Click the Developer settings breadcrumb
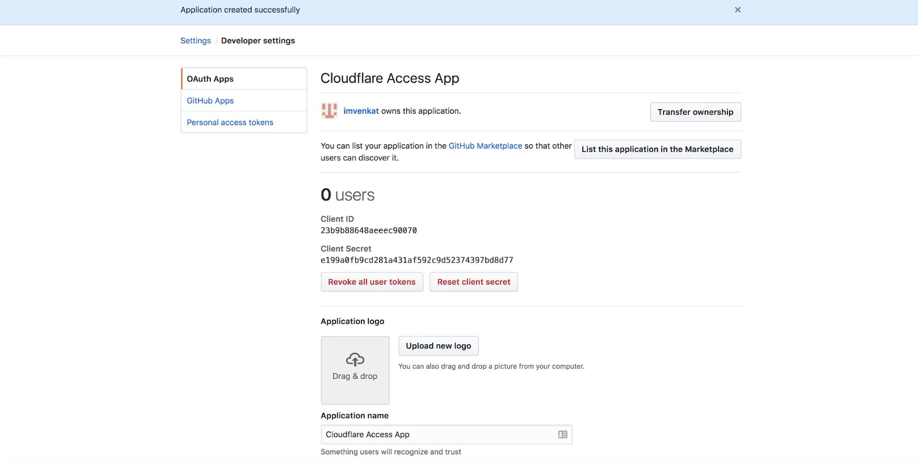Image resolution: width=918 pixels, height=462 pixels. click(258, 40)
